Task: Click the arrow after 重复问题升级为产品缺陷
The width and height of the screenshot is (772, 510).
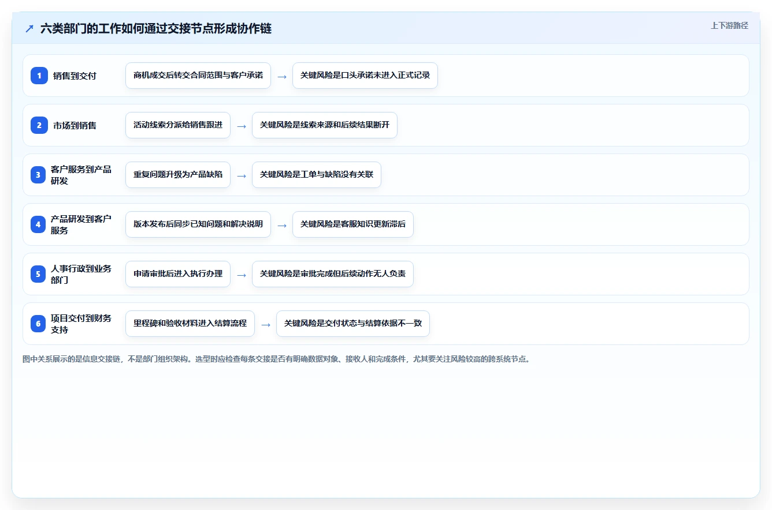Action: (x=242, y=175)
